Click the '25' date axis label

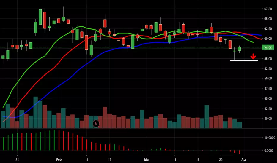221,160
